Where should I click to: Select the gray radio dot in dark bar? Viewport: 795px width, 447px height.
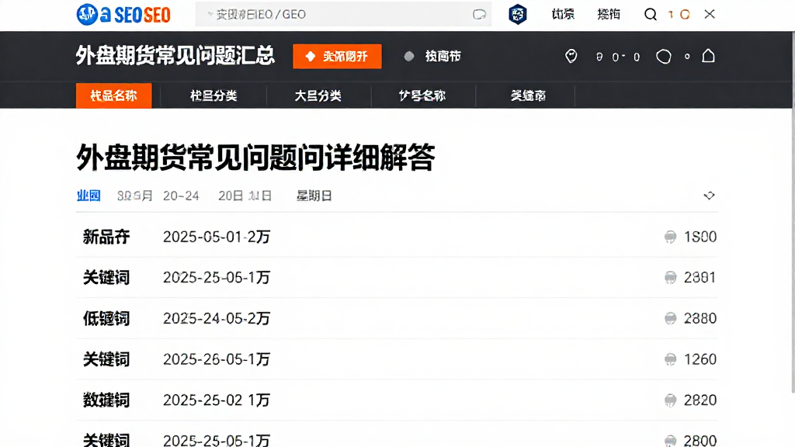coord(408,56)
